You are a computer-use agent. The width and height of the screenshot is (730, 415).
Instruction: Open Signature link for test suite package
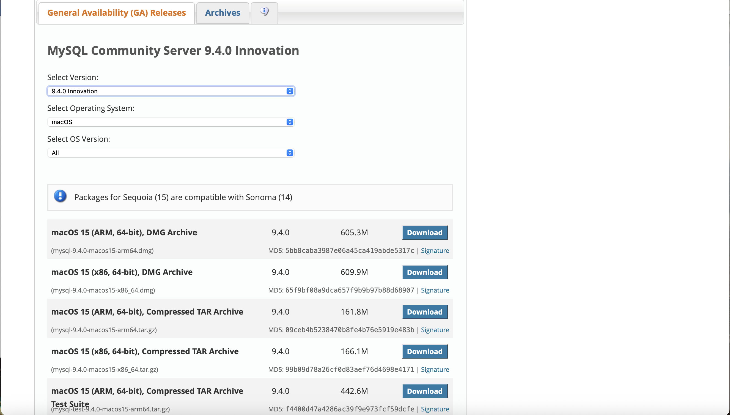[x=435, y=409]
